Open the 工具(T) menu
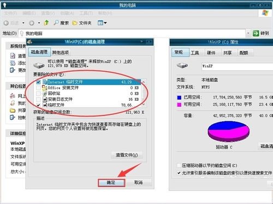 pos(86,13)
